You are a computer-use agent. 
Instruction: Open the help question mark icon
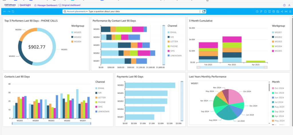click(284, 5)
